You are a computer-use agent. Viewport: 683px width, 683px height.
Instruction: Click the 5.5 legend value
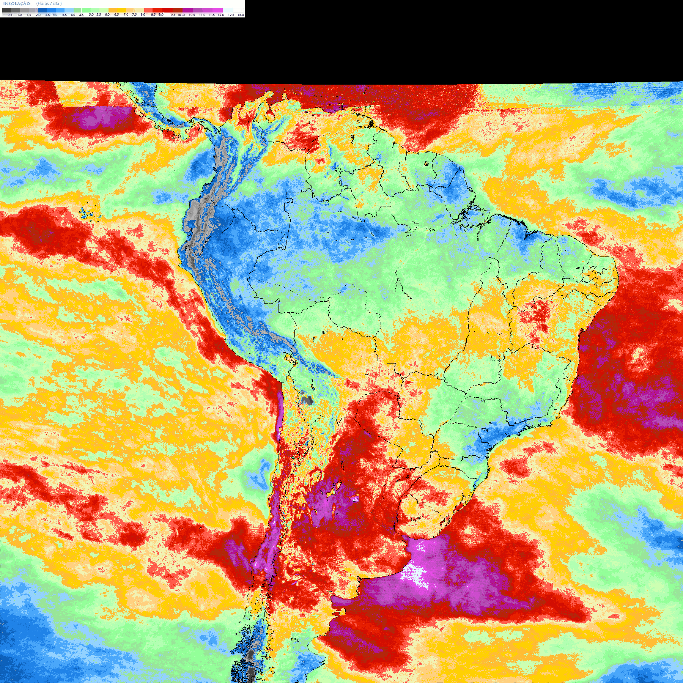[x=99, y=14]
